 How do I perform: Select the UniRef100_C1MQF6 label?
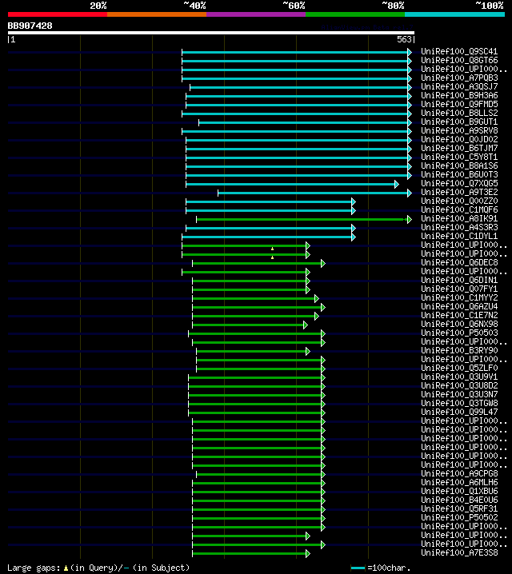click(459, 209)
